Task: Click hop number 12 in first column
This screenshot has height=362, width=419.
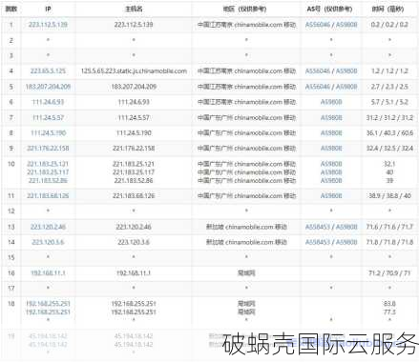Action: tap(11, 211)
